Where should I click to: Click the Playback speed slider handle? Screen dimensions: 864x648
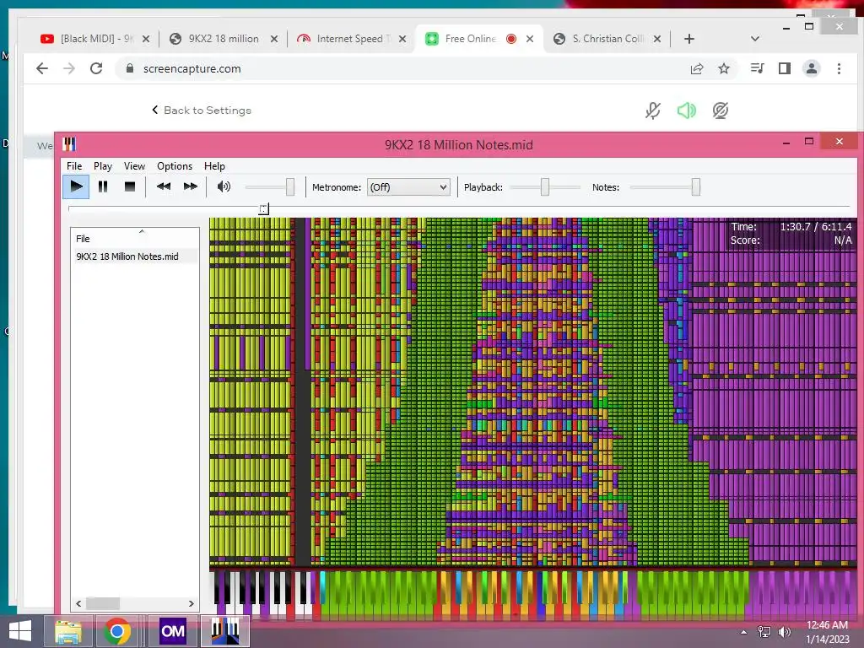(545, 187)
